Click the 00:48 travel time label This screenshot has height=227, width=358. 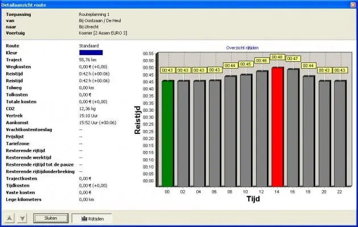tap(277, 57)
